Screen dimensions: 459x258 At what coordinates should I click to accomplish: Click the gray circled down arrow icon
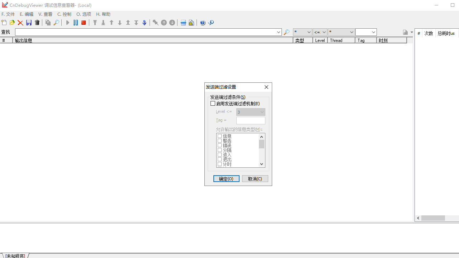[172, 23]
